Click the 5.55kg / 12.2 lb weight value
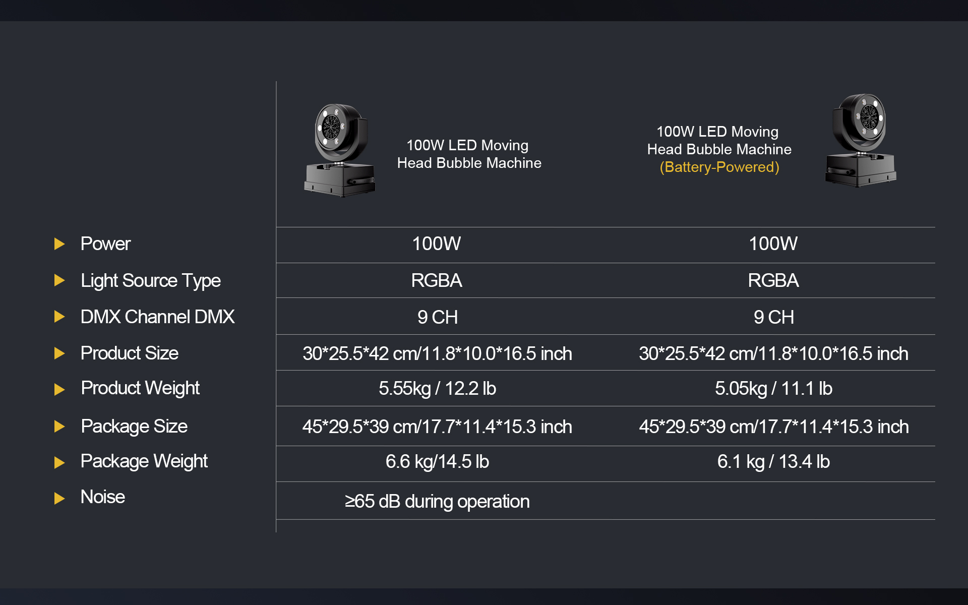This screenshot has width=968, height=605. (x=437, y=388)
